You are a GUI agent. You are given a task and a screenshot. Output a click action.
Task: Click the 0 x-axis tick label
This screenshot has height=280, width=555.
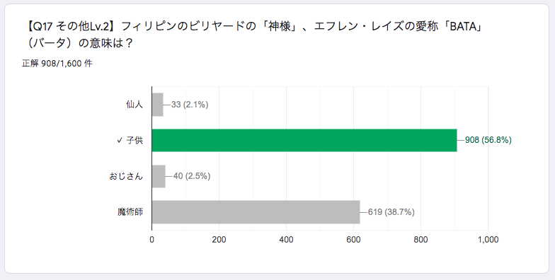coord(151,240)
